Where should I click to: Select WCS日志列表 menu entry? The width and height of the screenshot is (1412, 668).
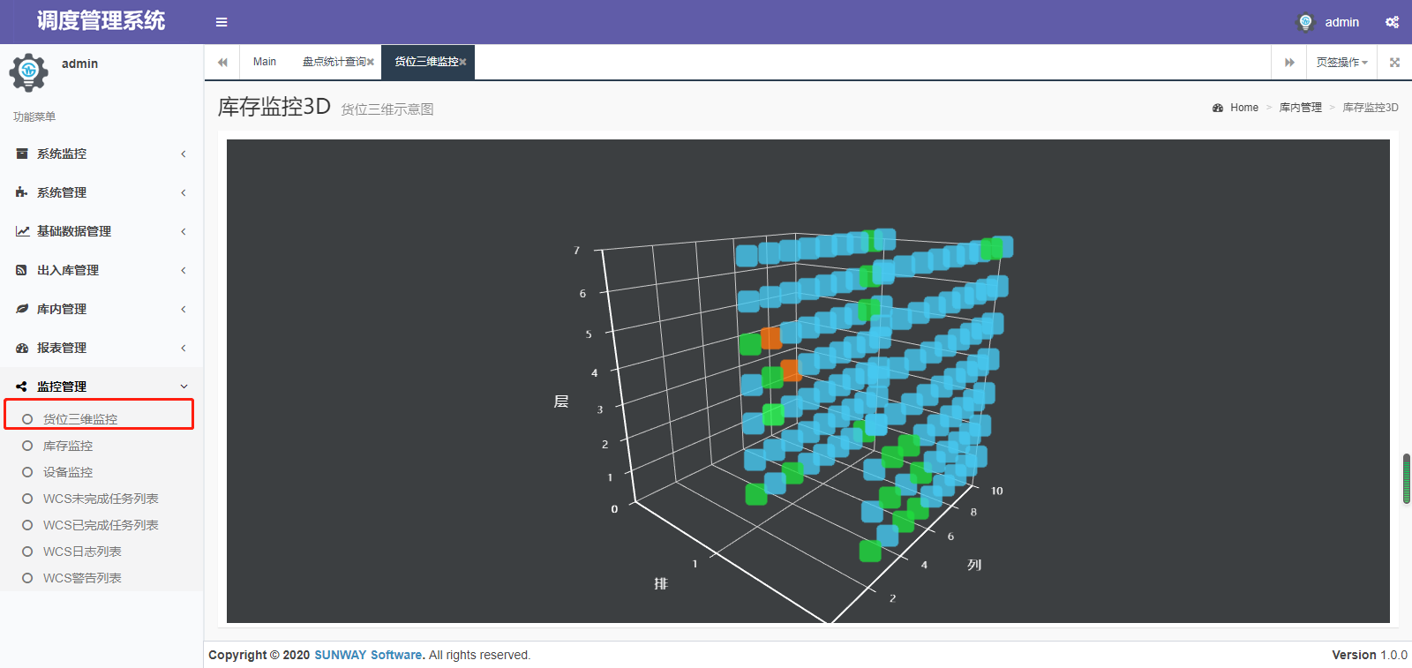coord(82,552)
